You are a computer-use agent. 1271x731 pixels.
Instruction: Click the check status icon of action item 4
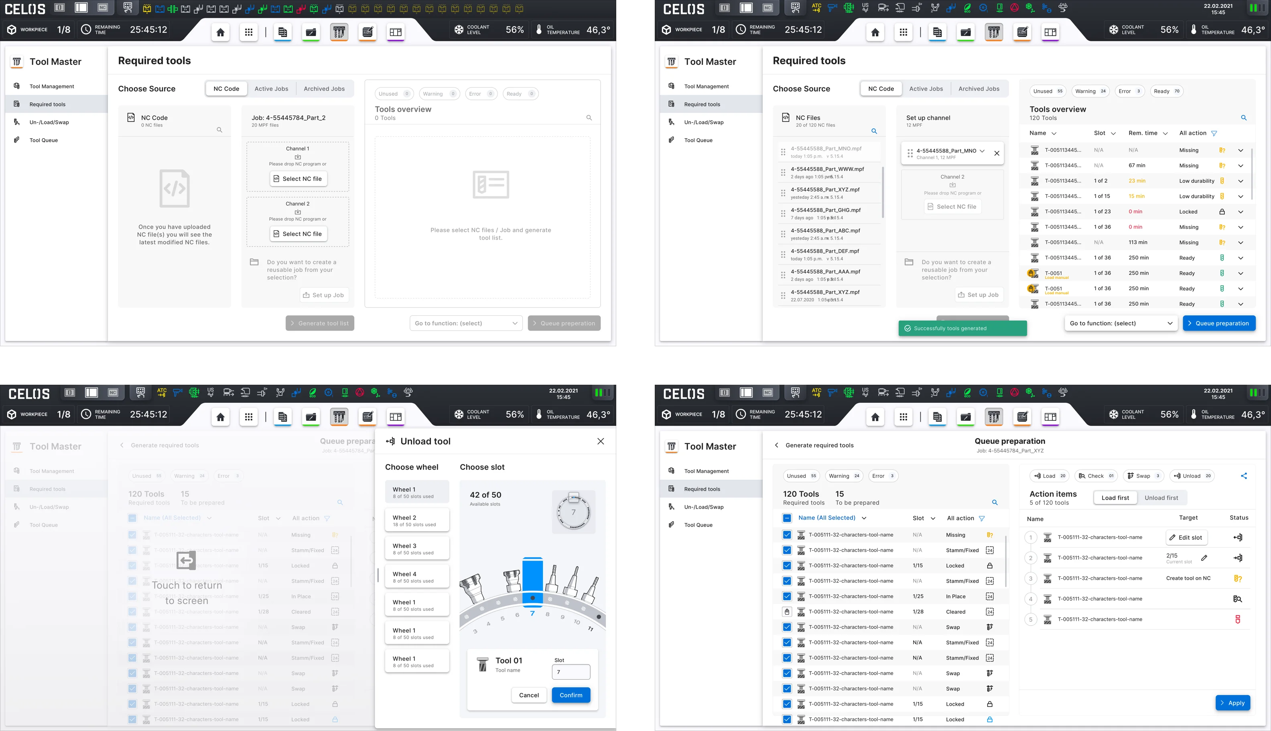(x=1238, y=599)
